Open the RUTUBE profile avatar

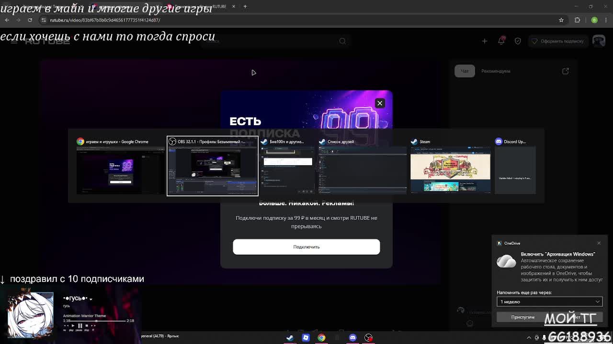tap(599, 41)
